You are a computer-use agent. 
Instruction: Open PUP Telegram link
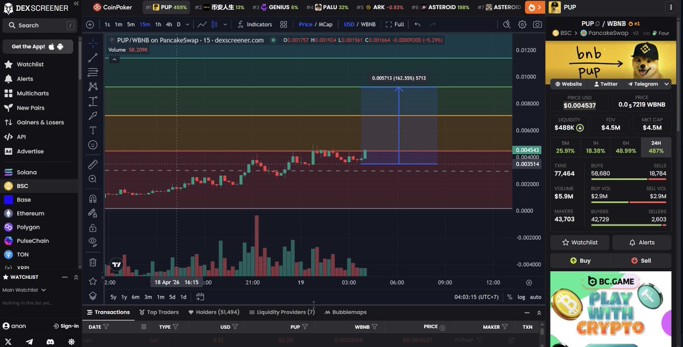tap(642, 84)
